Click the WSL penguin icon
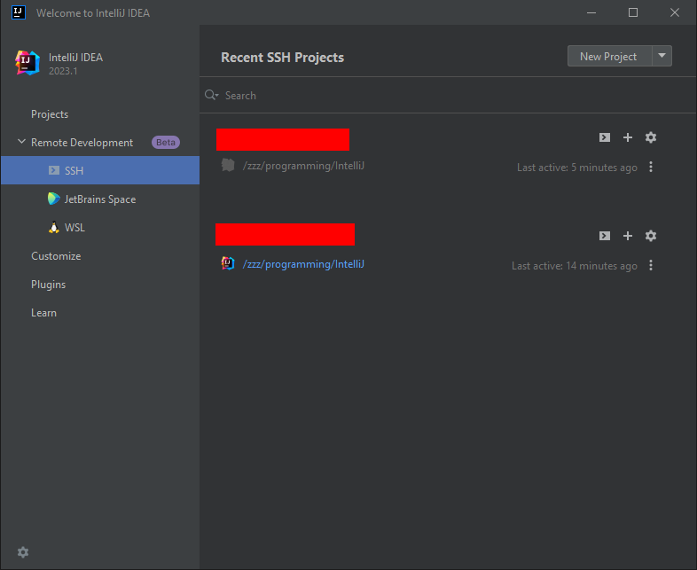 coord(54,227)
